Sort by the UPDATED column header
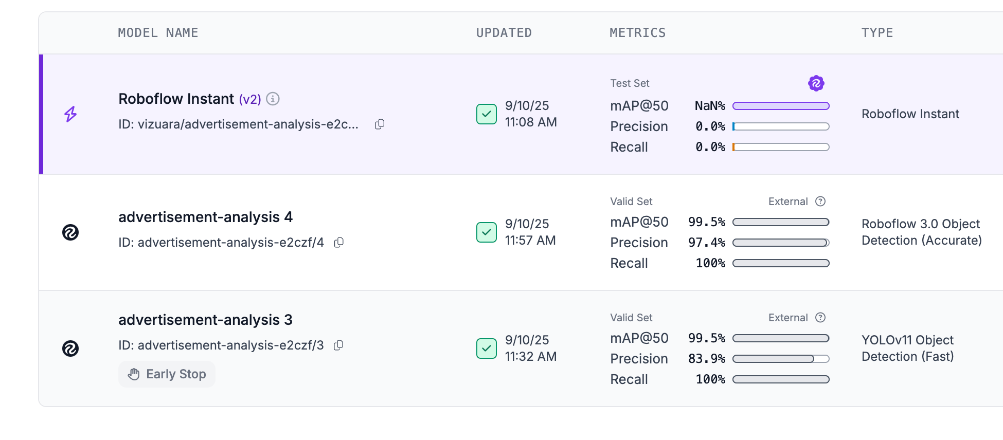Image resolution: width=1003 pixels, height=440 pixels. pos(504,33)
